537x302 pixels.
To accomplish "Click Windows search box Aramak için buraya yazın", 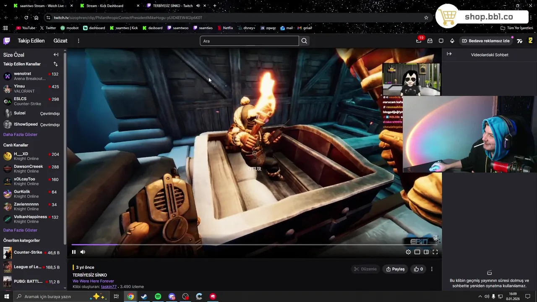I will coord(62,297).
